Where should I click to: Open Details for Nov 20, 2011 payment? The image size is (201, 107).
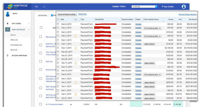pos(138,59)
